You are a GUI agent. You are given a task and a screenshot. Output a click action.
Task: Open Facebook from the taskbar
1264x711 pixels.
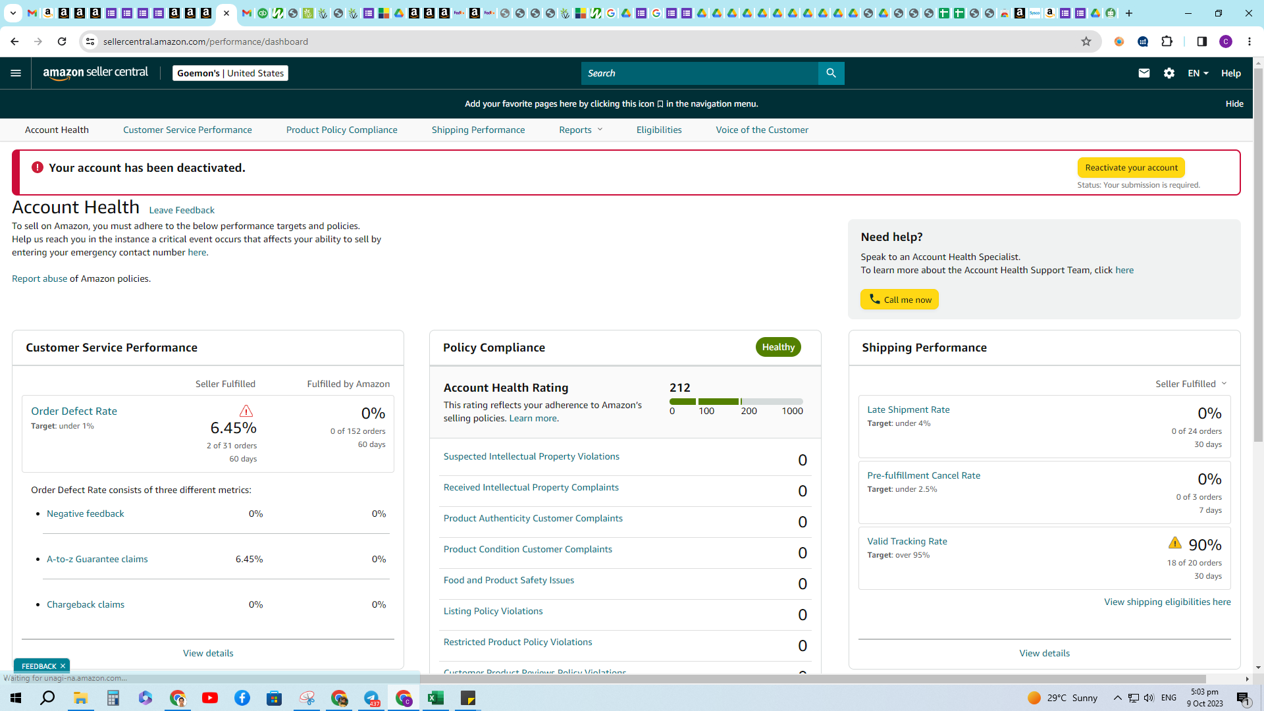click(242, 698)
